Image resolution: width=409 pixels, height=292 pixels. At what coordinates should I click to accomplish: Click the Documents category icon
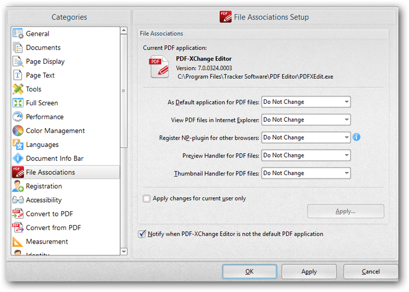click(x=18, y=48)
